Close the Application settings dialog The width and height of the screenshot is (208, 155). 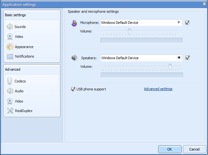(204, 4)
